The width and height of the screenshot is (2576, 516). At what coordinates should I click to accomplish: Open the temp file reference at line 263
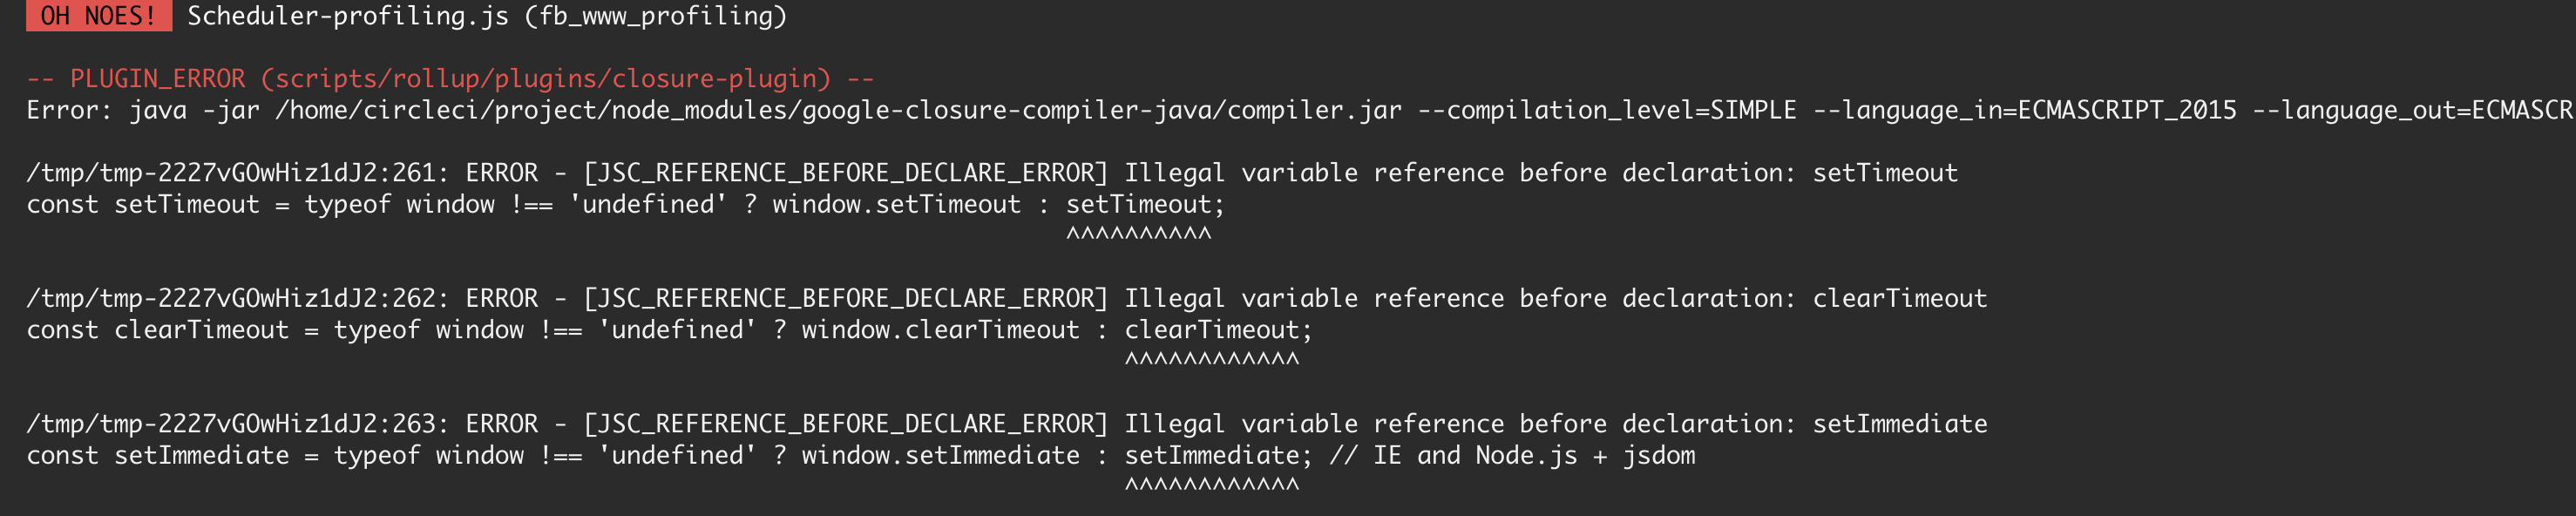click(x=230, y=424)
